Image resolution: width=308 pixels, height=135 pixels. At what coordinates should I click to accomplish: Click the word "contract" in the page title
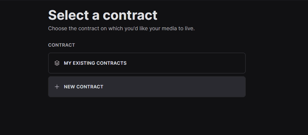point(130,15)
